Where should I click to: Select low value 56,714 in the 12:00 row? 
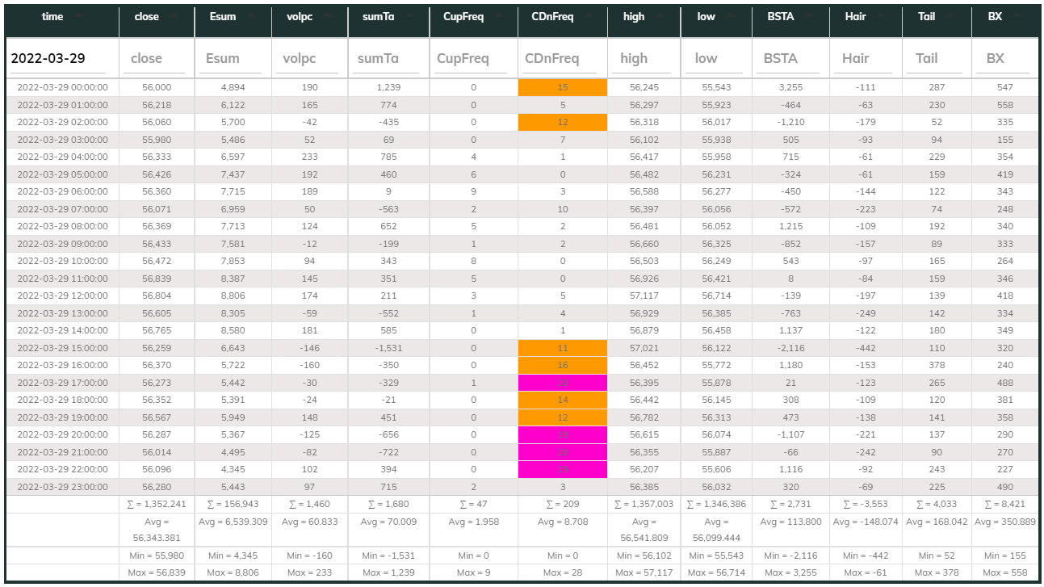pyautogui.click(x=717, y=296)
